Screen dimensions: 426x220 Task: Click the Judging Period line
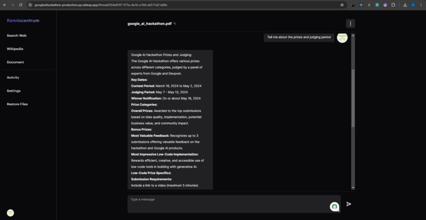(159, 92)
